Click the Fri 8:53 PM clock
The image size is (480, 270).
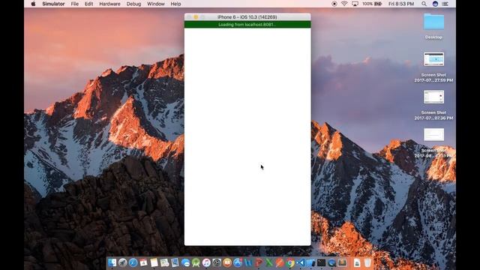pos(401,4)
